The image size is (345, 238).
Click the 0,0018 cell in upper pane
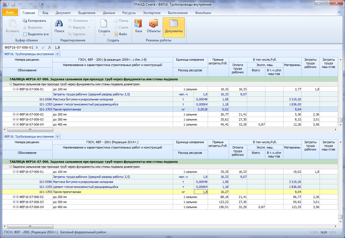tap(201, 109)
